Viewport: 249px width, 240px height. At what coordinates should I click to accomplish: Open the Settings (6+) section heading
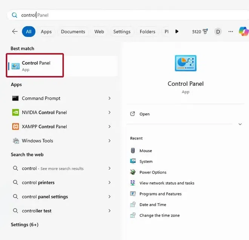click(25, 225)
